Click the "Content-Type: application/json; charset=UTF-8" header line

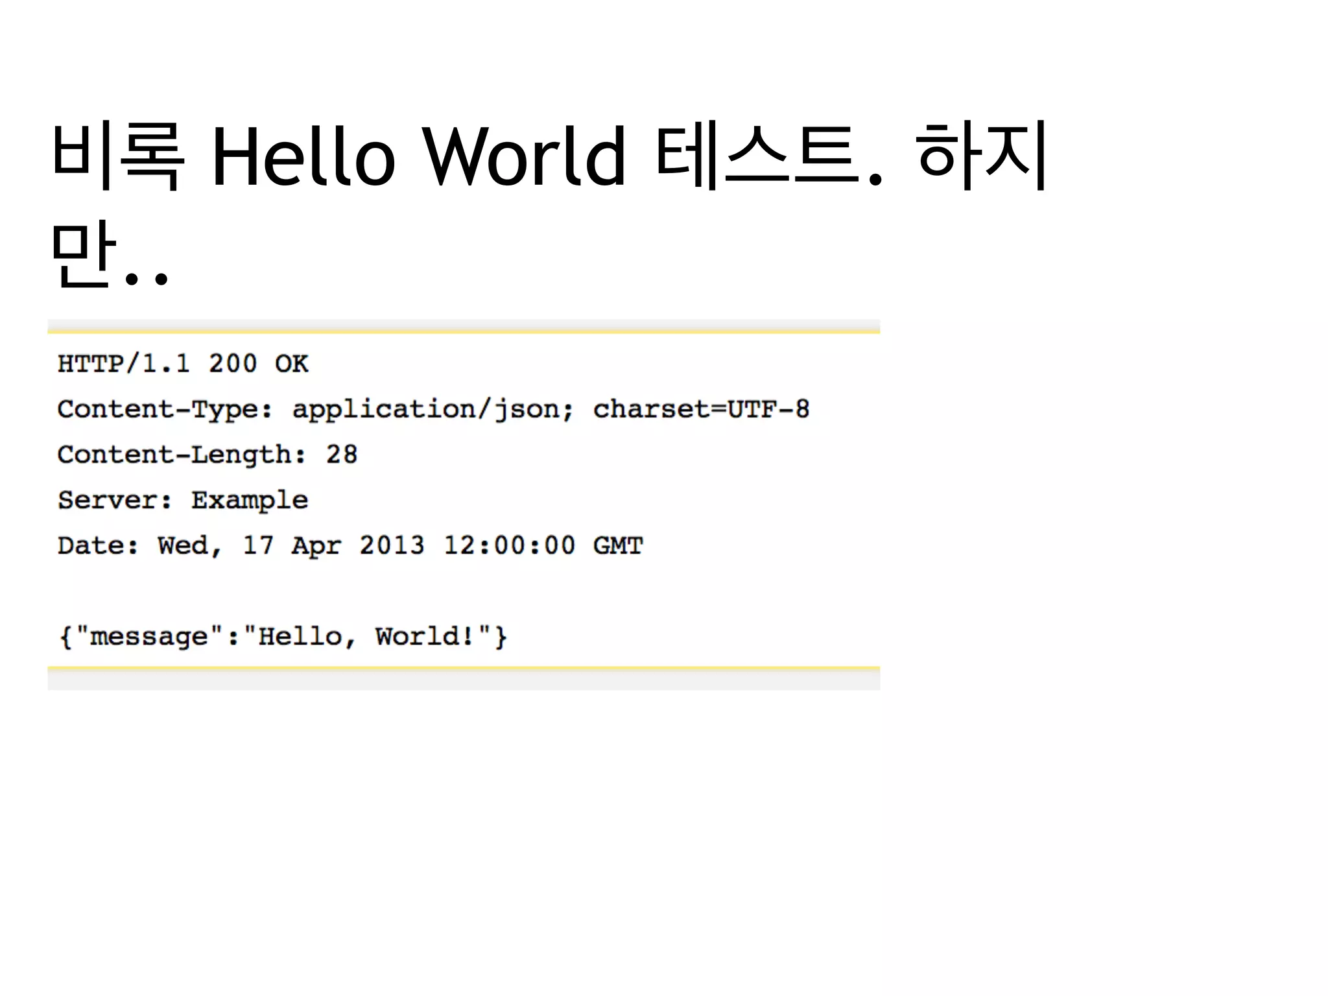click(433, 410)
